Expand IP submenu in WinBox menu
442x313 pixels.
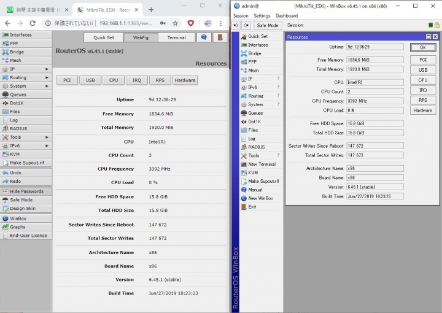[261, 79]
